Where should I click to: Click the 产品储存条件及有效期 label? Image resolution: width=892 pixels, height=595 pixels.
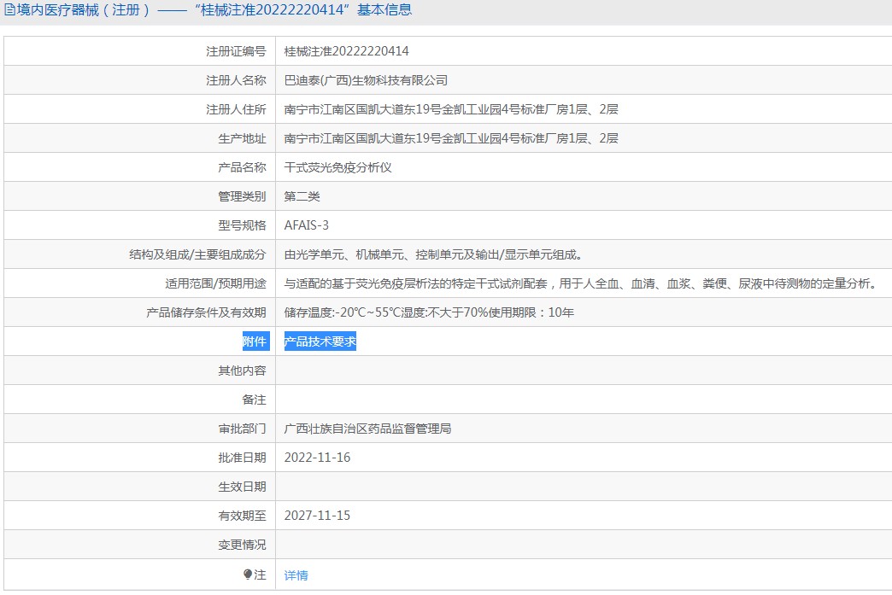206,312
